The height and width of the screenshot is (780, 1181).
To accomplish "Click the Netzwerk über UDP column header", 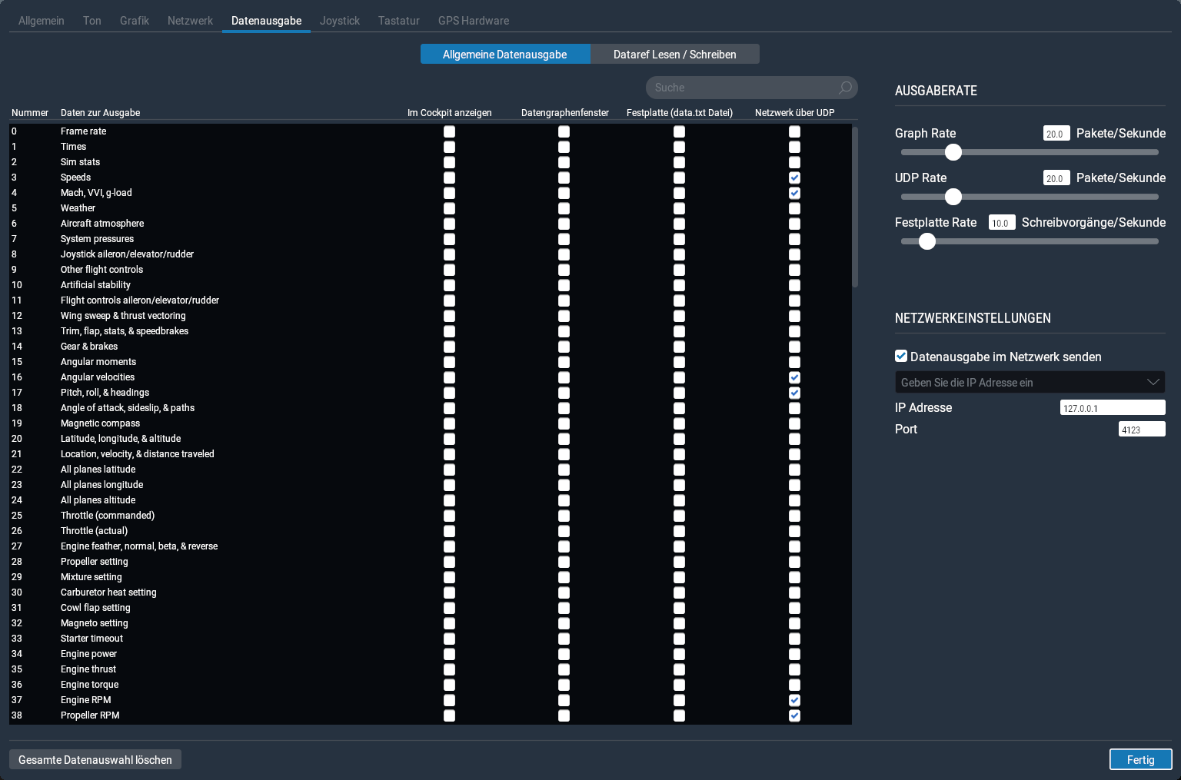I will [794, 113].
